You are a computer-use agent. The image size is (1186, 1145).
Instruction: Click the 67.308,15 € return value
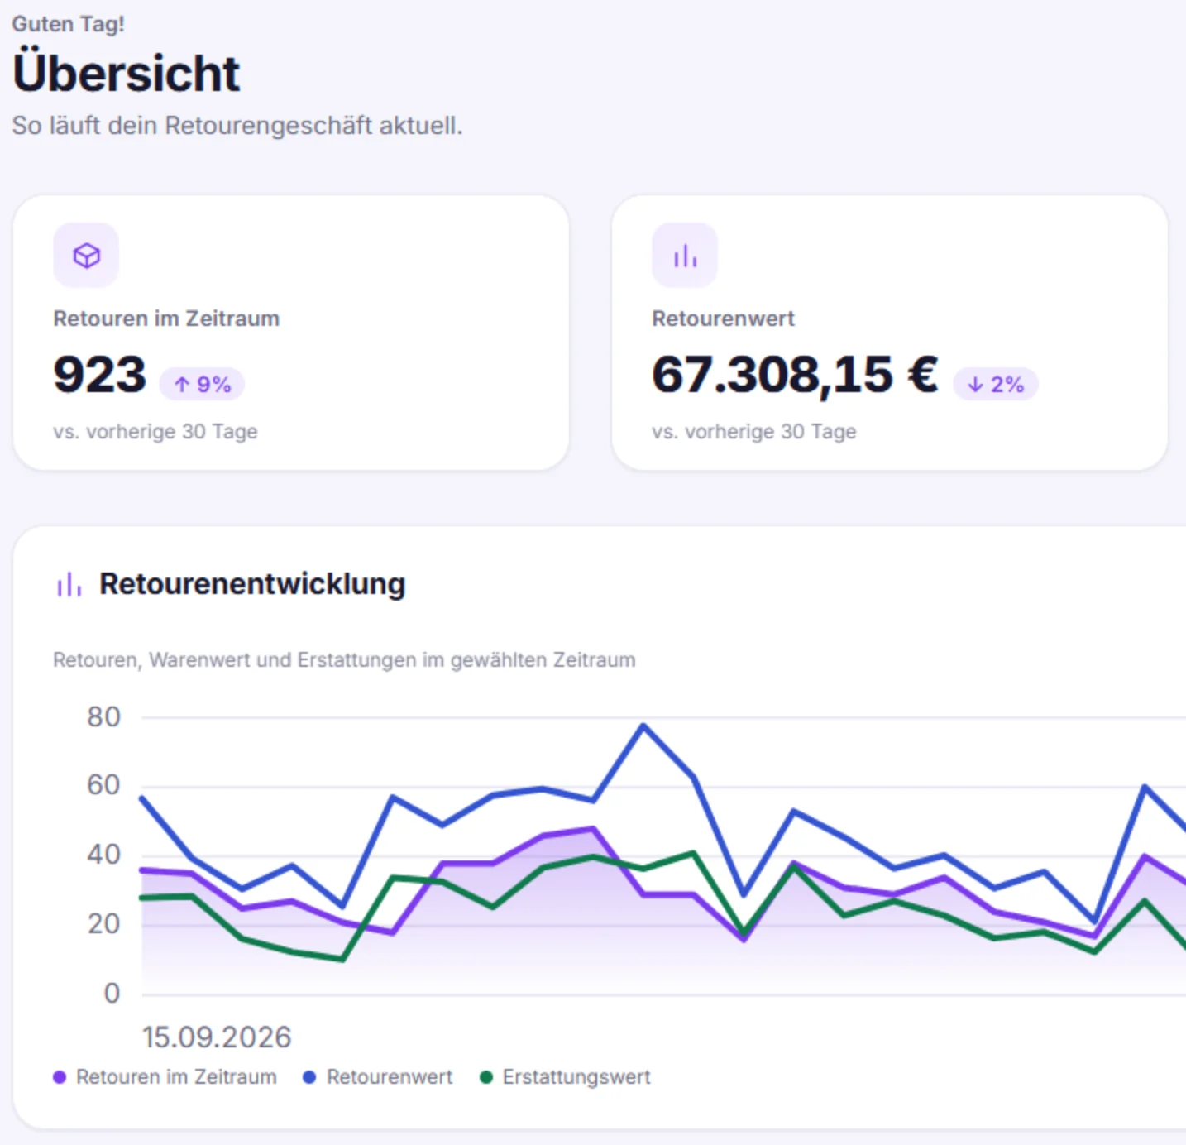[x=795, y=375]
